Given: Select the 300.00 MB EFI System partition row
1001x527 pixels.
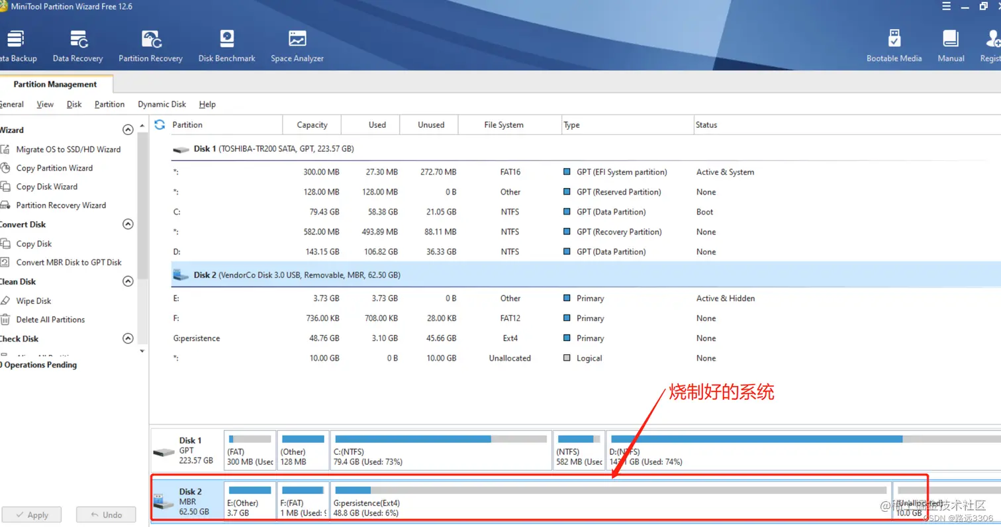Looking at the screenshot, I should coord(585,172).
